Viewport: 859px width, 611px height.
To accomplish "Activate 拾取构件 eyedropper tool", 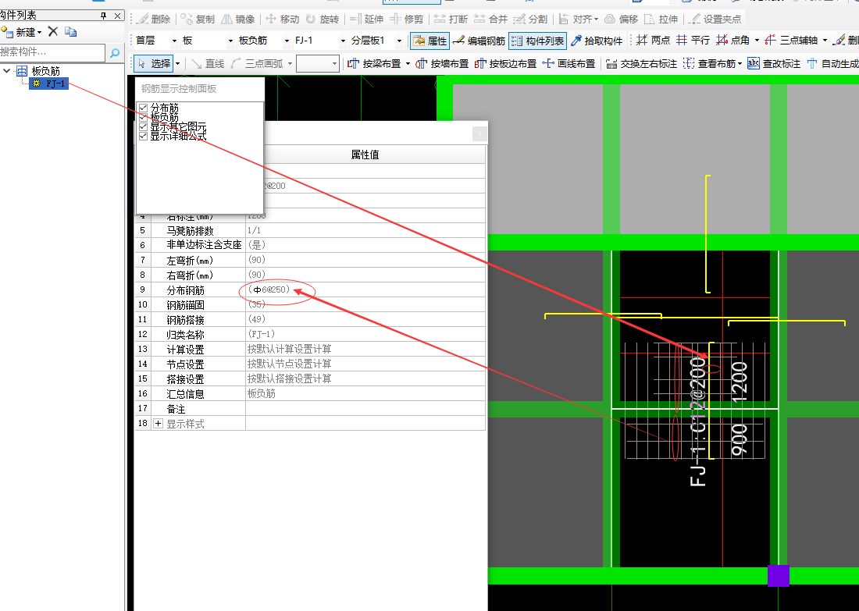I will (597, 41).
